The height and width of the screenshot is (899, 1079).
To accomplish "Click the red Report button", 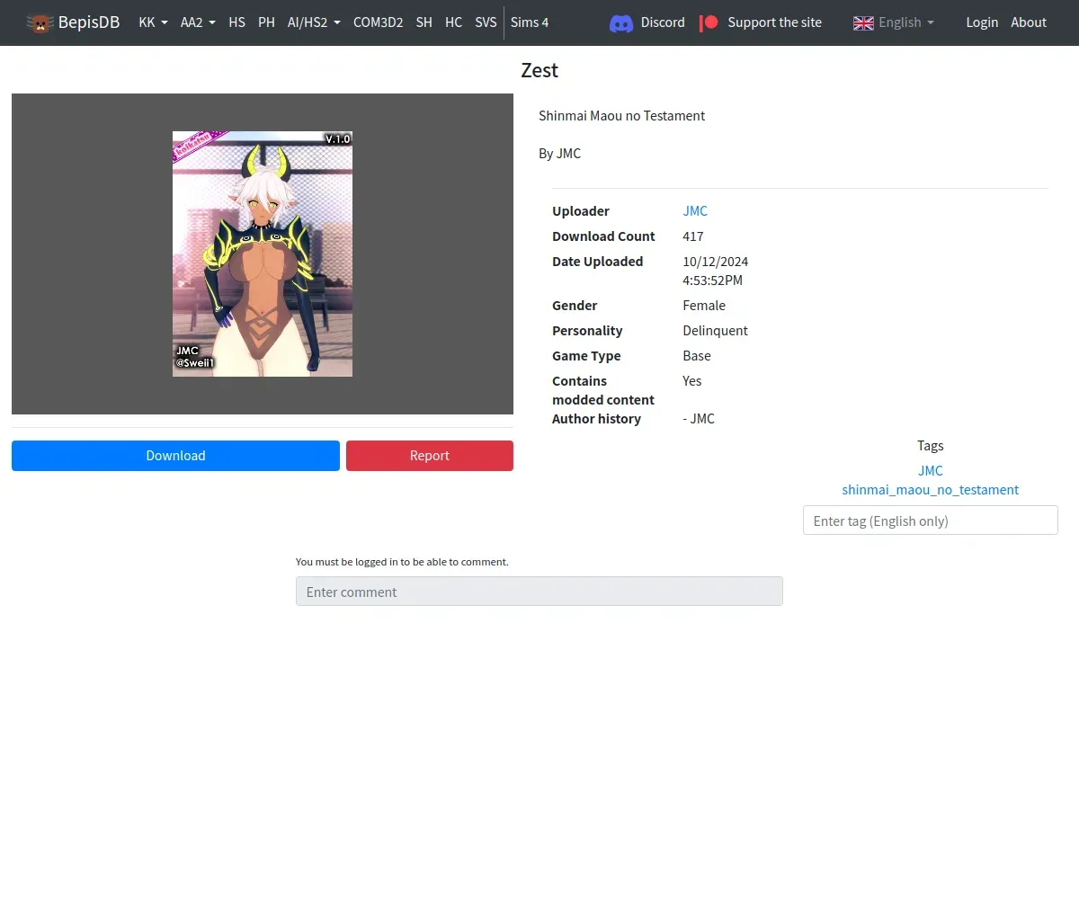I will coord(430,456).
